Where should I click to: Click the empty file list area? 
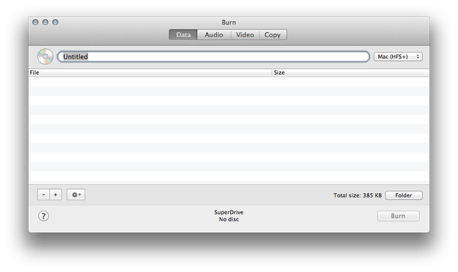(x=229, y=130)
